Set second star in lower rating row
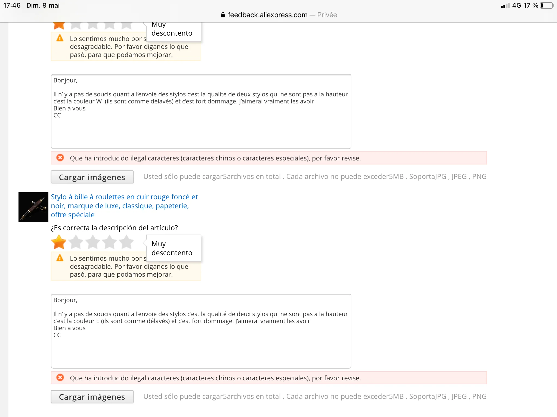 pyautogui.click(x=76, y=242)
